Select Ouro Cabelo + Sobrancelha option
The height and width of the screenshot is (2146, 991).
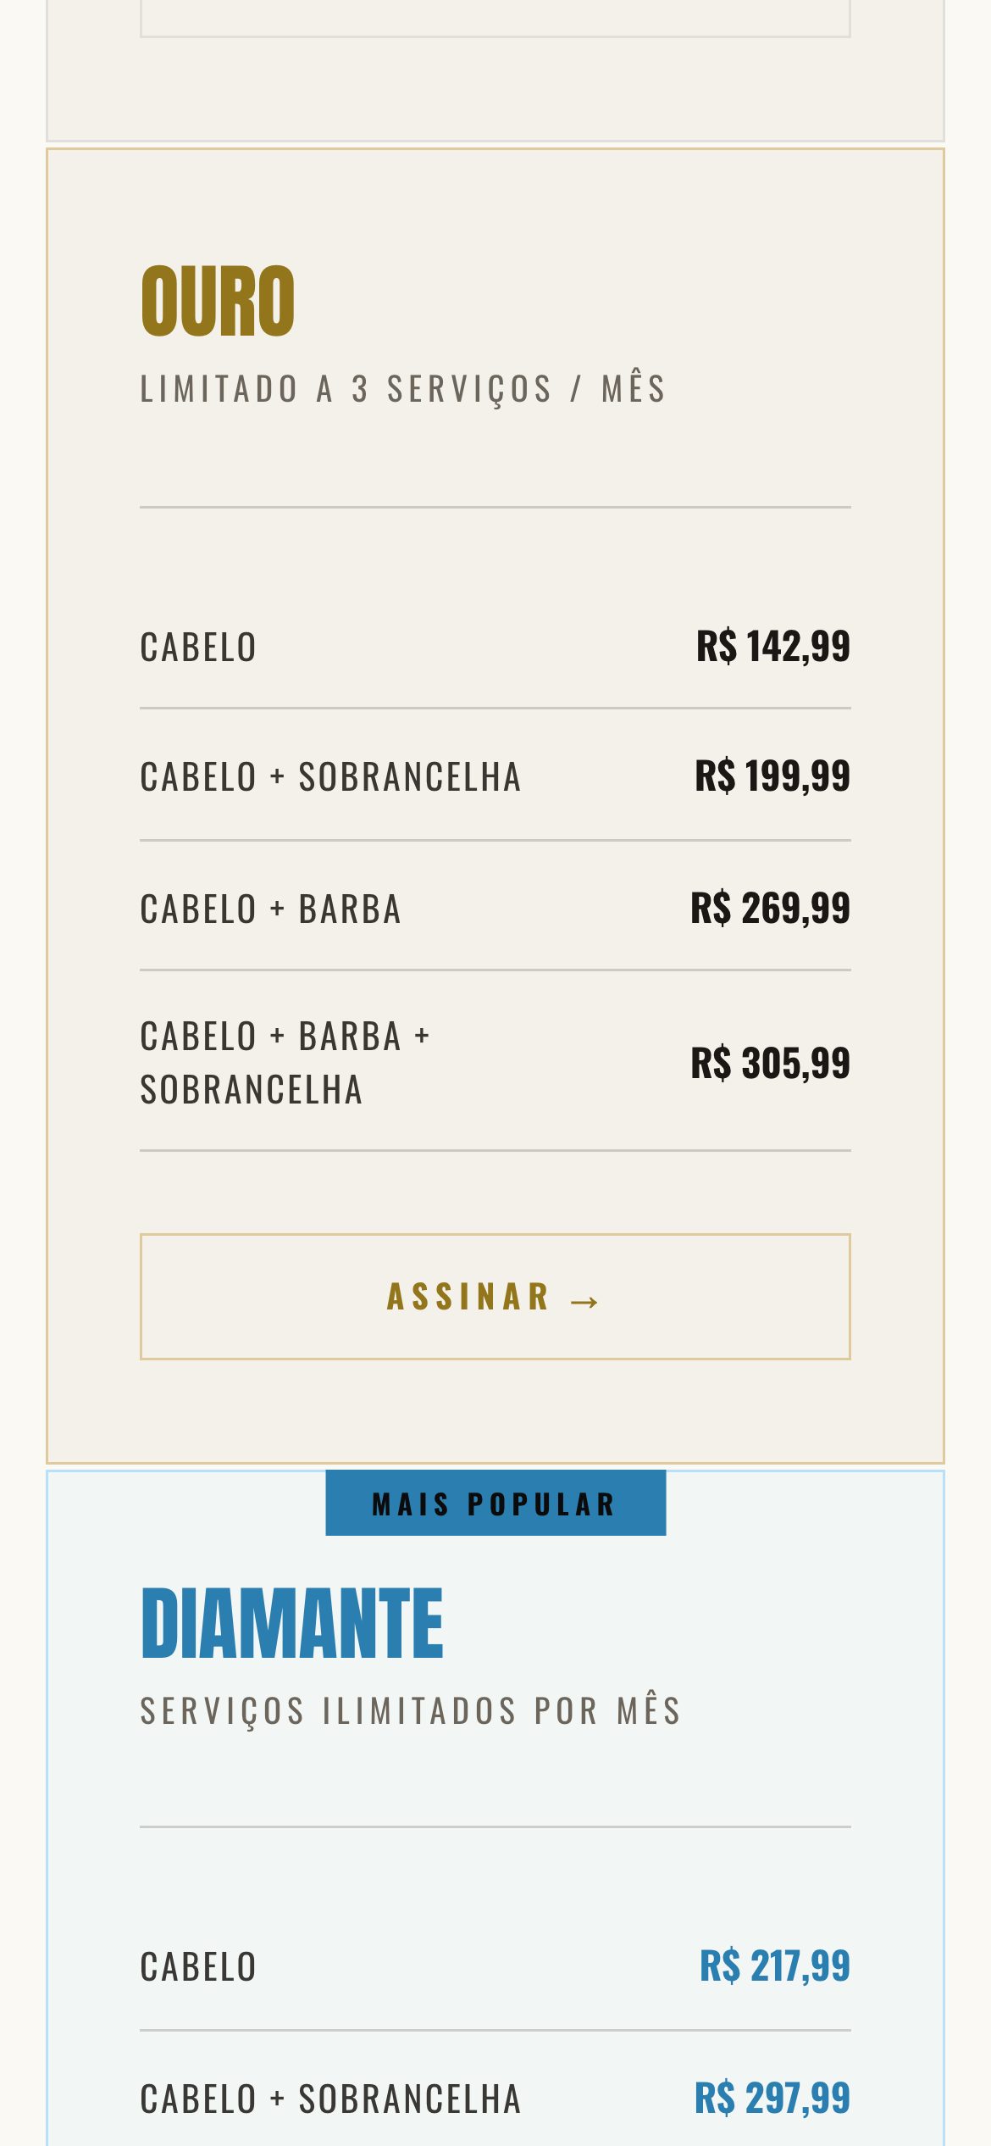pyautogui.click(x=495, y=776)
